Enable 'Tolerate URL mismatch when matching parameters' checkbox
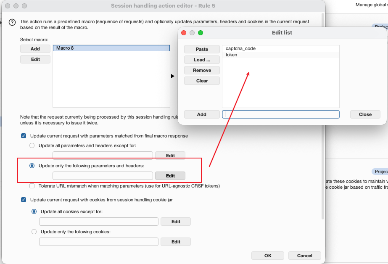 pyautogui.click(x=32, y=186)
